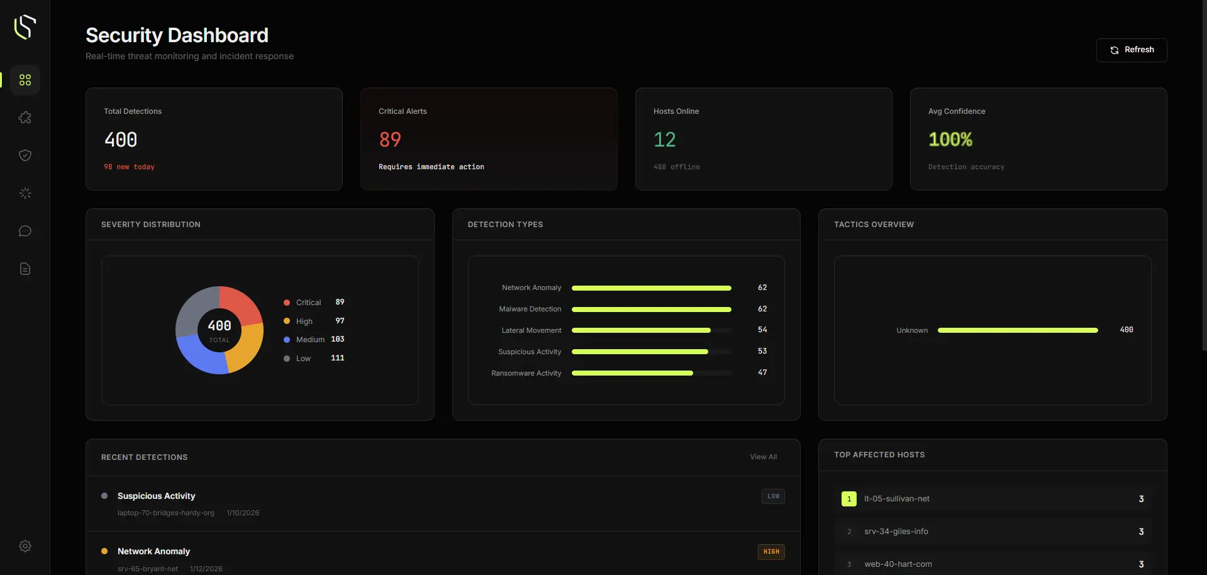1207x575 pixels.
Task: Click the app logo at top of sidebar
Action: [25, 27]
